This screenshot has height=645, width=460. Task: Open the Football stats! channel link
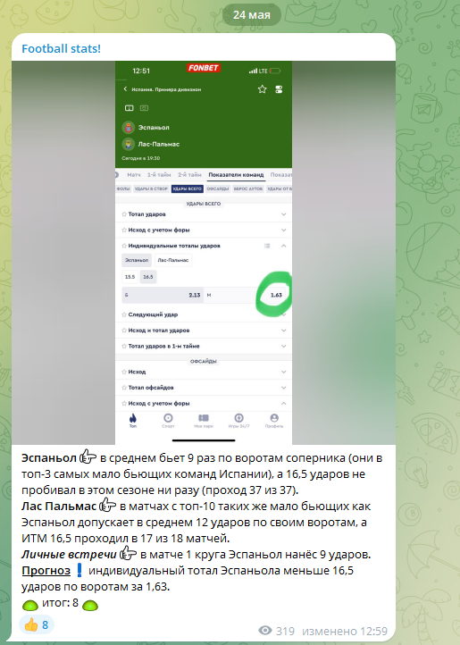pyautogui.click(x=61, y=48)
